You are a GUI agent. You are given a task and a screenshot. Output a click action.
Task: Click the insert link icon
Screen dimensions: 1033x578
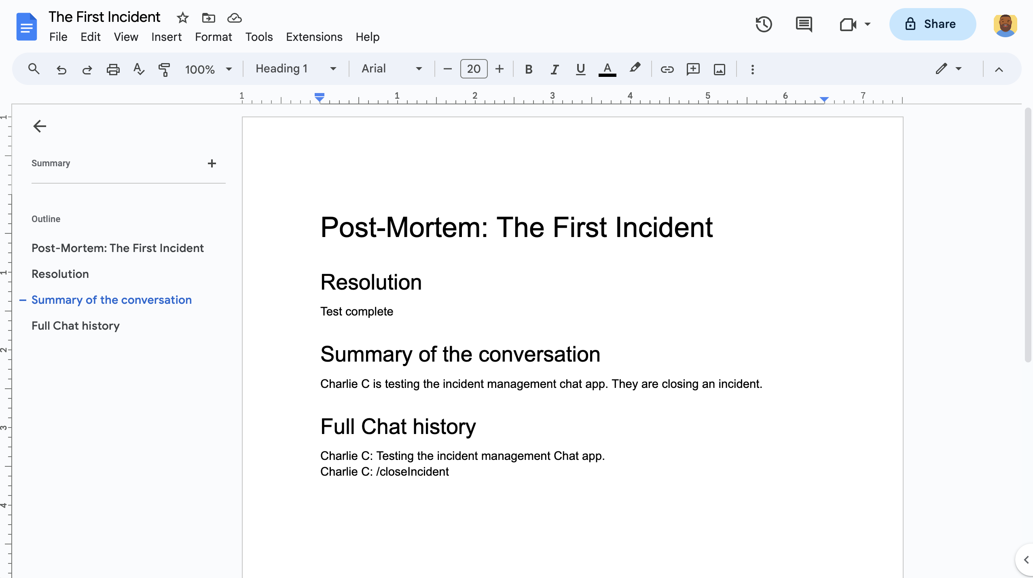[x=666, y=69]
